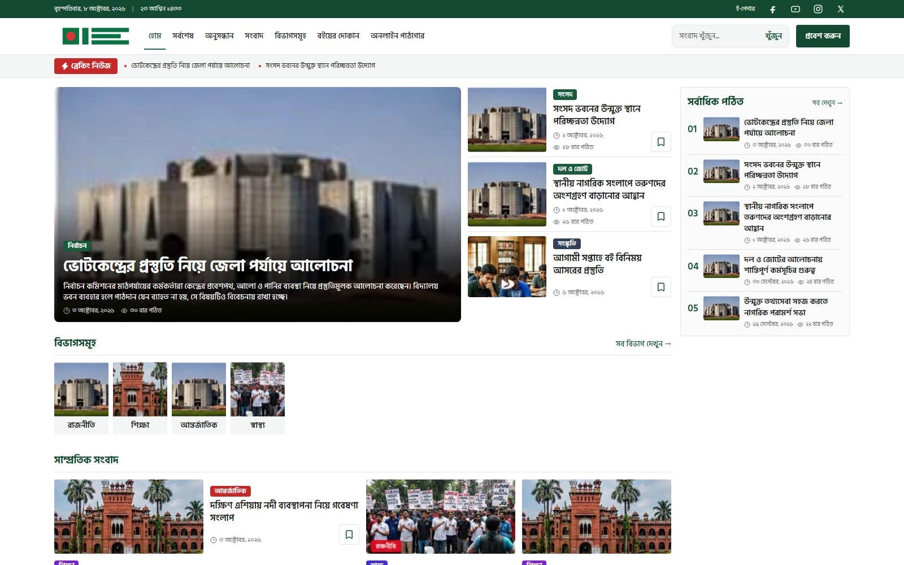Click the library video thumbnail
This screenshot has width=904, height=565.
click(507, 267)
